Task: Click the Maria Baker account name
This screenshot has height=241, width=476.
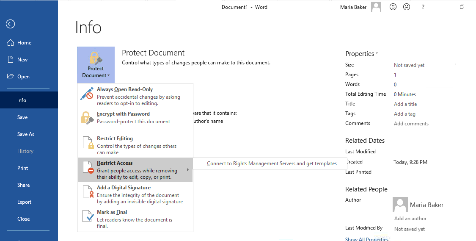Action: pyautogui.click(x=353, y=7)
